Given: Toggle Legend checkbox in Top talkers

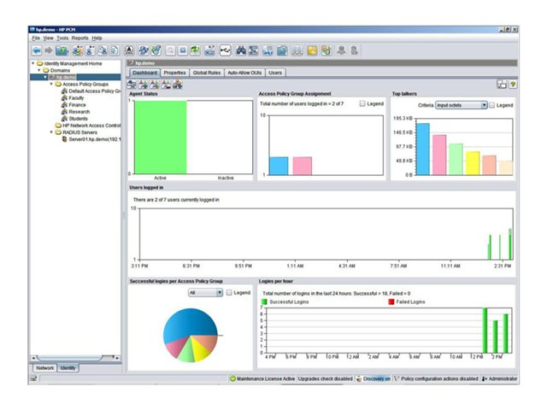Looking at the screenshot, I should click(492, 105).
